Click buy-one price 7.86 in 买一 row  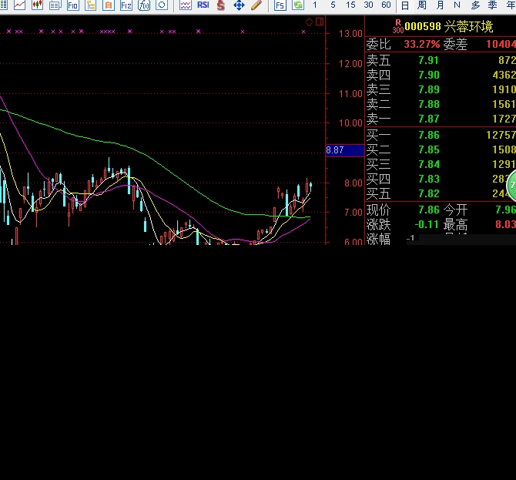coord(428,135)
